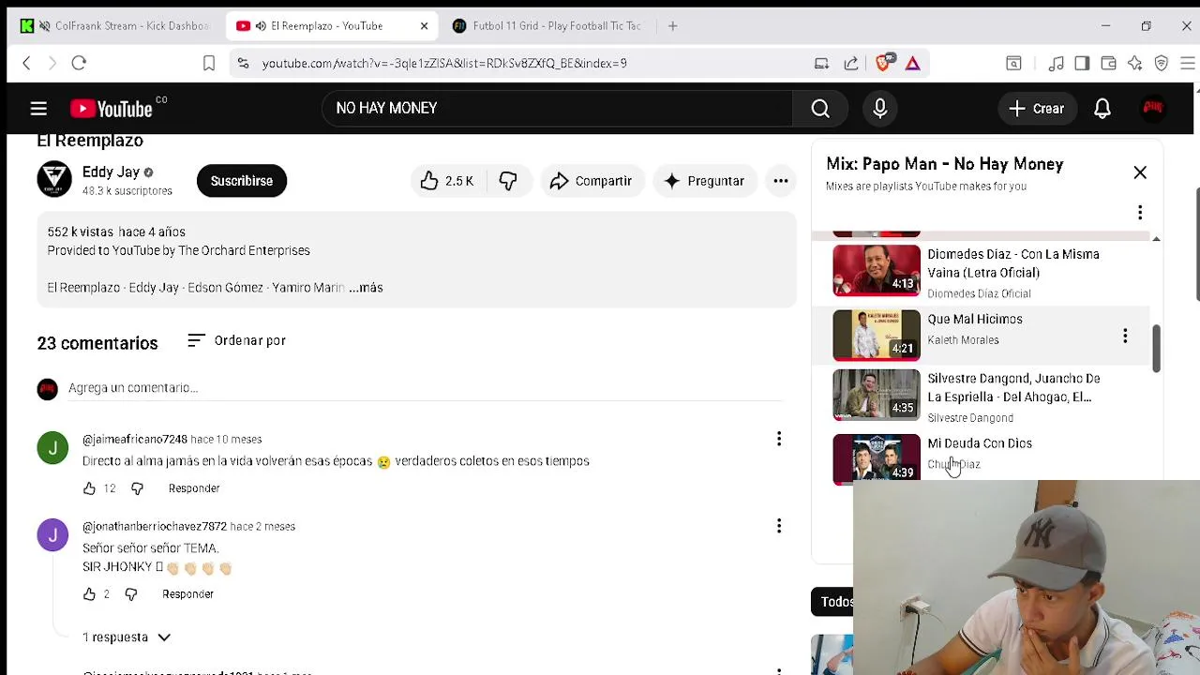View site information icon in address bar
The height and width of the screenshot is (675, 1200).
click(x=243, y=63)
